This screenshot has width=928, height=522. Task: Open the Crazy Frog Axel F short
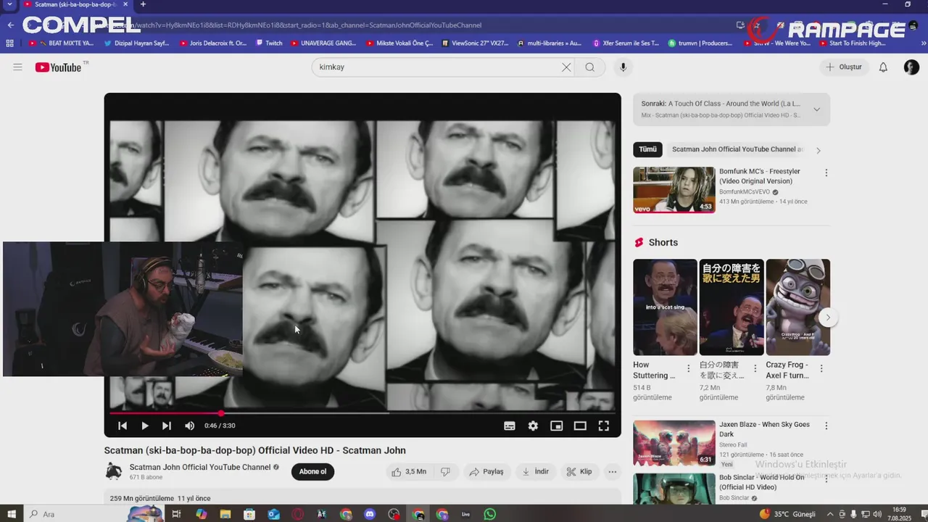point(797,307)
